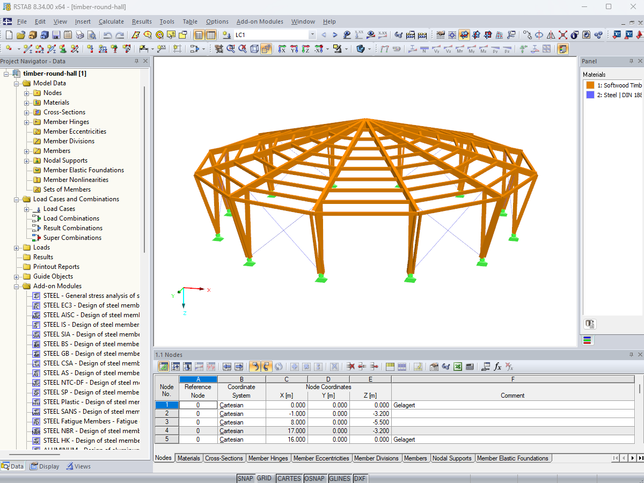Click the Export to Excel icon in table toolbar
This screenshot has height=483, width=644.
[458, 367]
